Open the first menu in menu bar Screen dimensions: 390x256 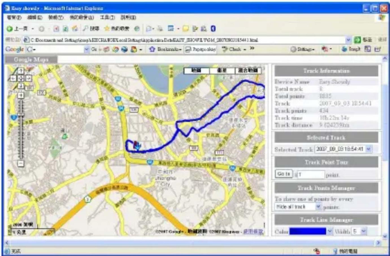click(14, 17)
